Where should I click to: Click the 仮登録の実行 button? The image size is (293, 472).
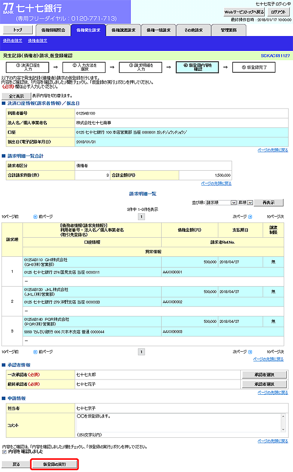click(x=54, y=465)
